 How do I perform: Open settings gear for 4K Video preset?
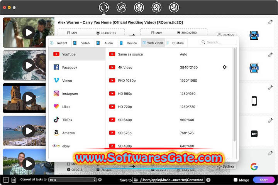224,67
